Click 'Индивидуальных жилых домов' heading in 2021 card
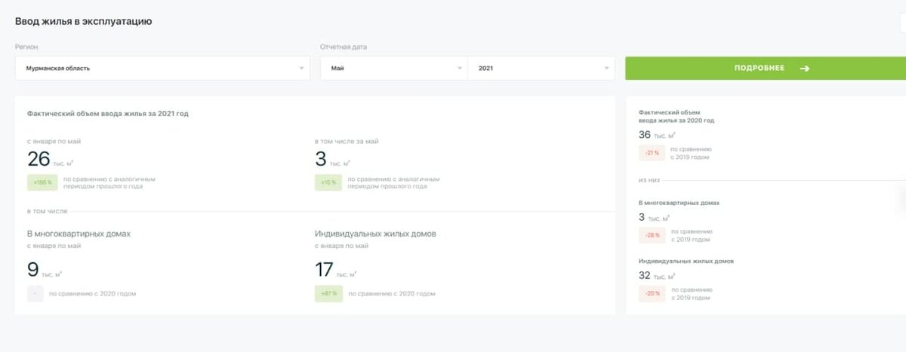The height and width of the screenshot is (352, 906). click(x=375, y=234)
